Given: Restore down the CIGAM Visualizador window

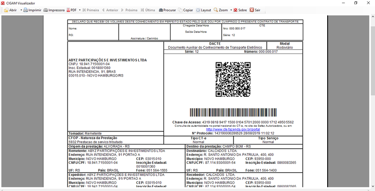Looking at the screenshot, I should click(x=356, y=3).
